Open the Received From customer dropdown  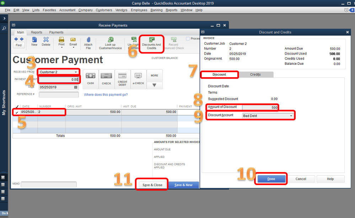pos(76,72)
